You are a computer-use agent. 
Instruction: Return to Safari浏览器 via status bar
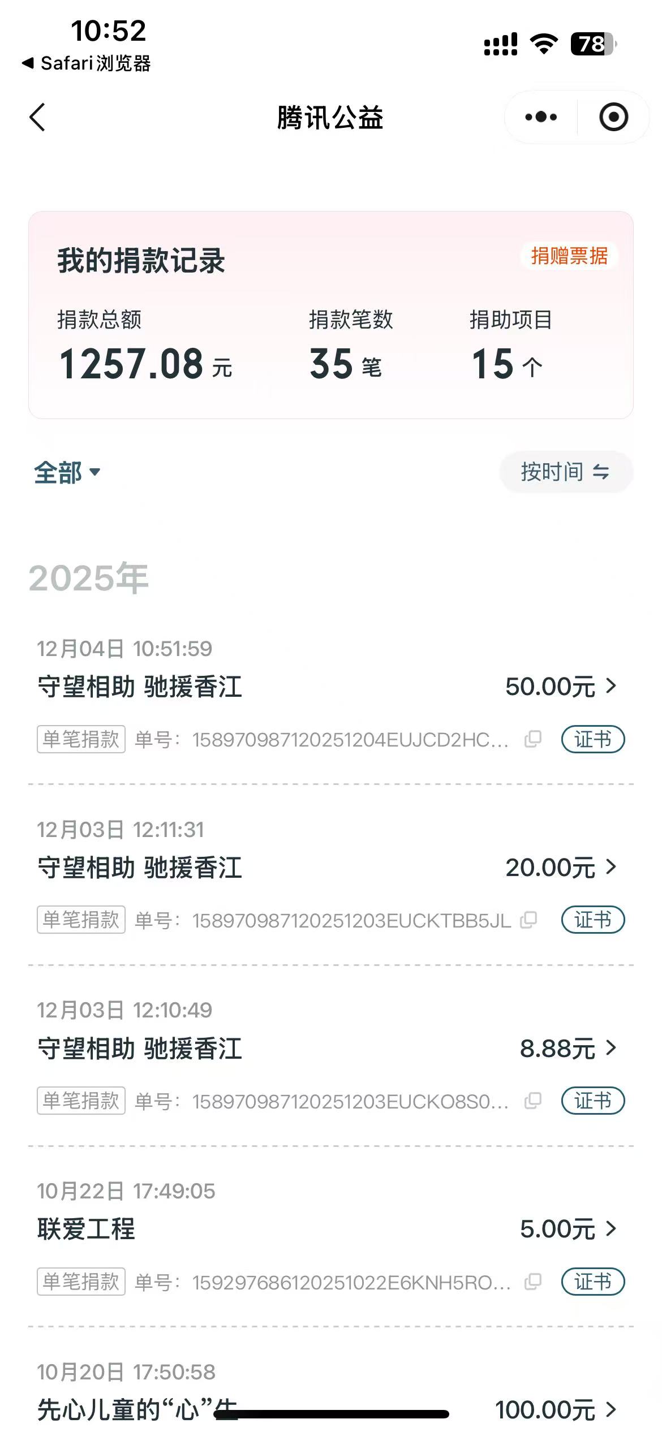click(86, 63)
